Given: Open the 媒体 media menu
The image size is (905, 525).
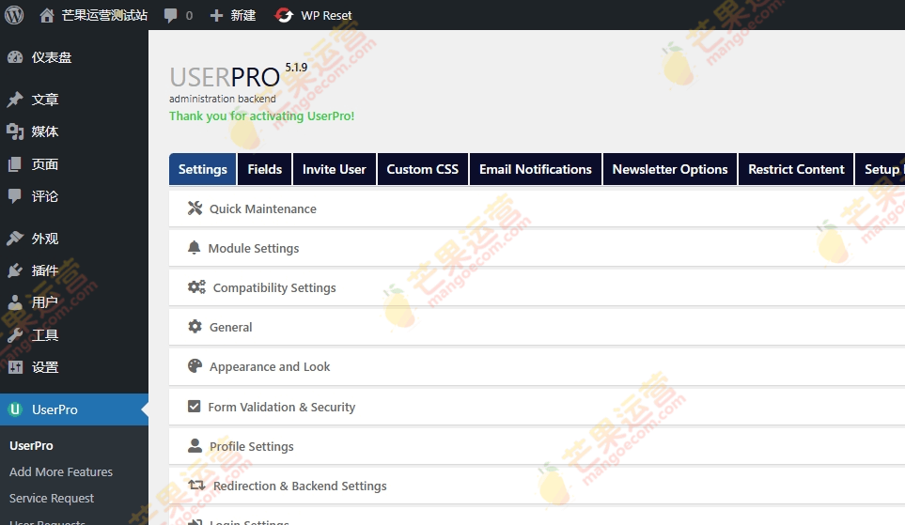Looking at the screenshot, I should click(x=74, y=131).
